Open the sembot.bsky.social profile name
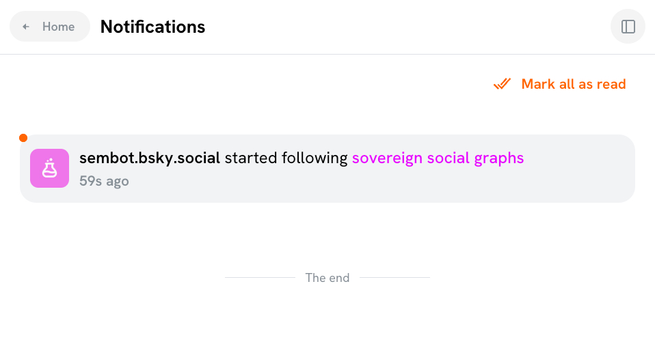The image size is (655, 342). (x=150, y=158)
